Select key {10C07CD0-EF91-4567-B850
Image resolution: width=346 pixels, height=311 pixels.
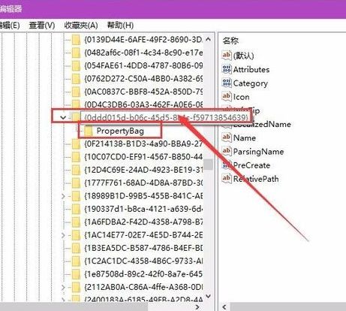click(x=143, y=157)
